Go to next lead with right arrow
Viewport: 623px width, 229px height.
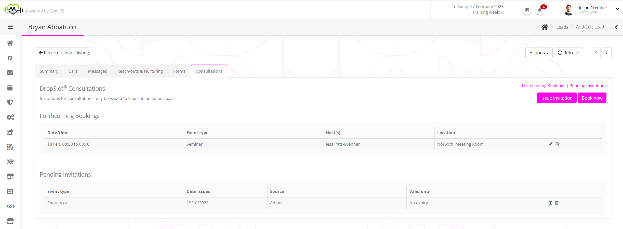606,53
